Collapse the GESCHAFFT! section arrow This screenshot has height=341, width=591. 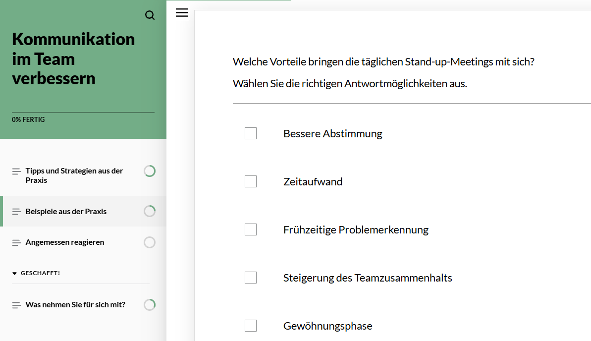coord(14,273)
